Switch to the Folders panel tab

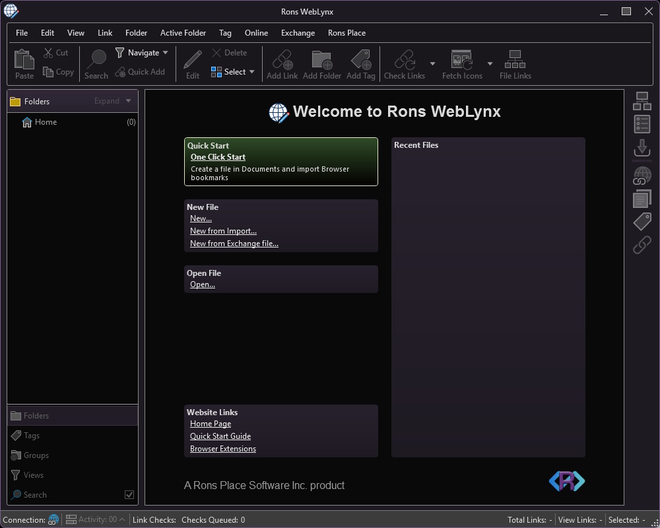coord(73,416)
